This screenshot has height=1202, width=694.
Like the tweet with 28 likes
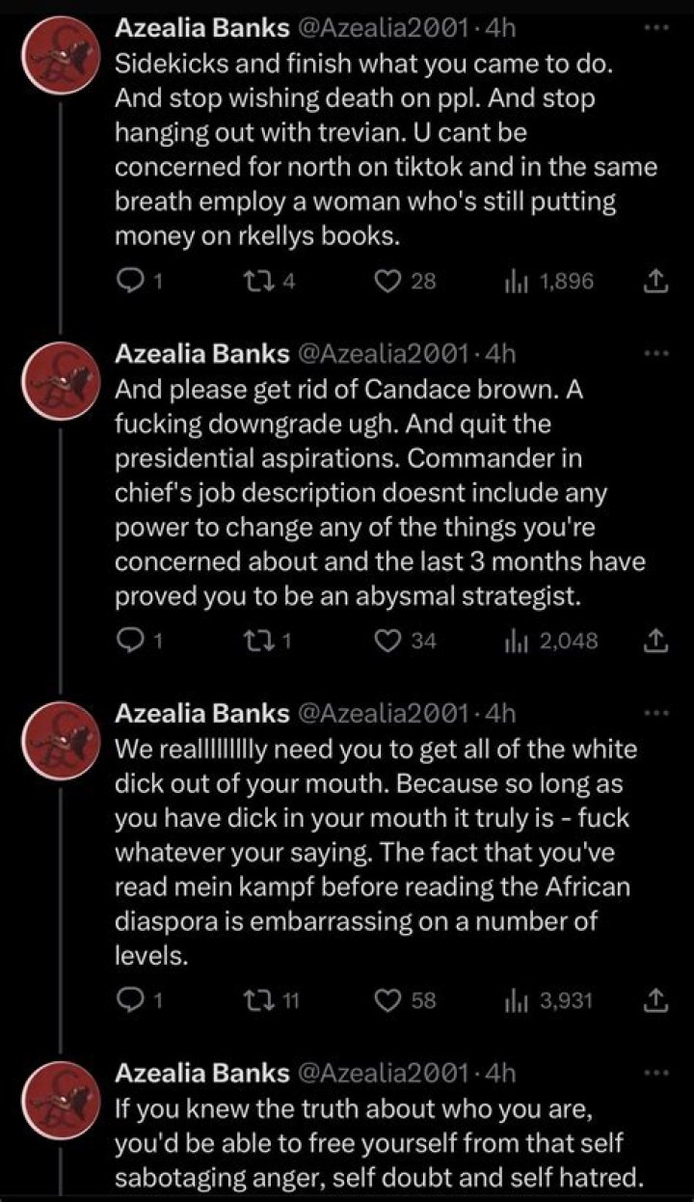coord(388,282)
